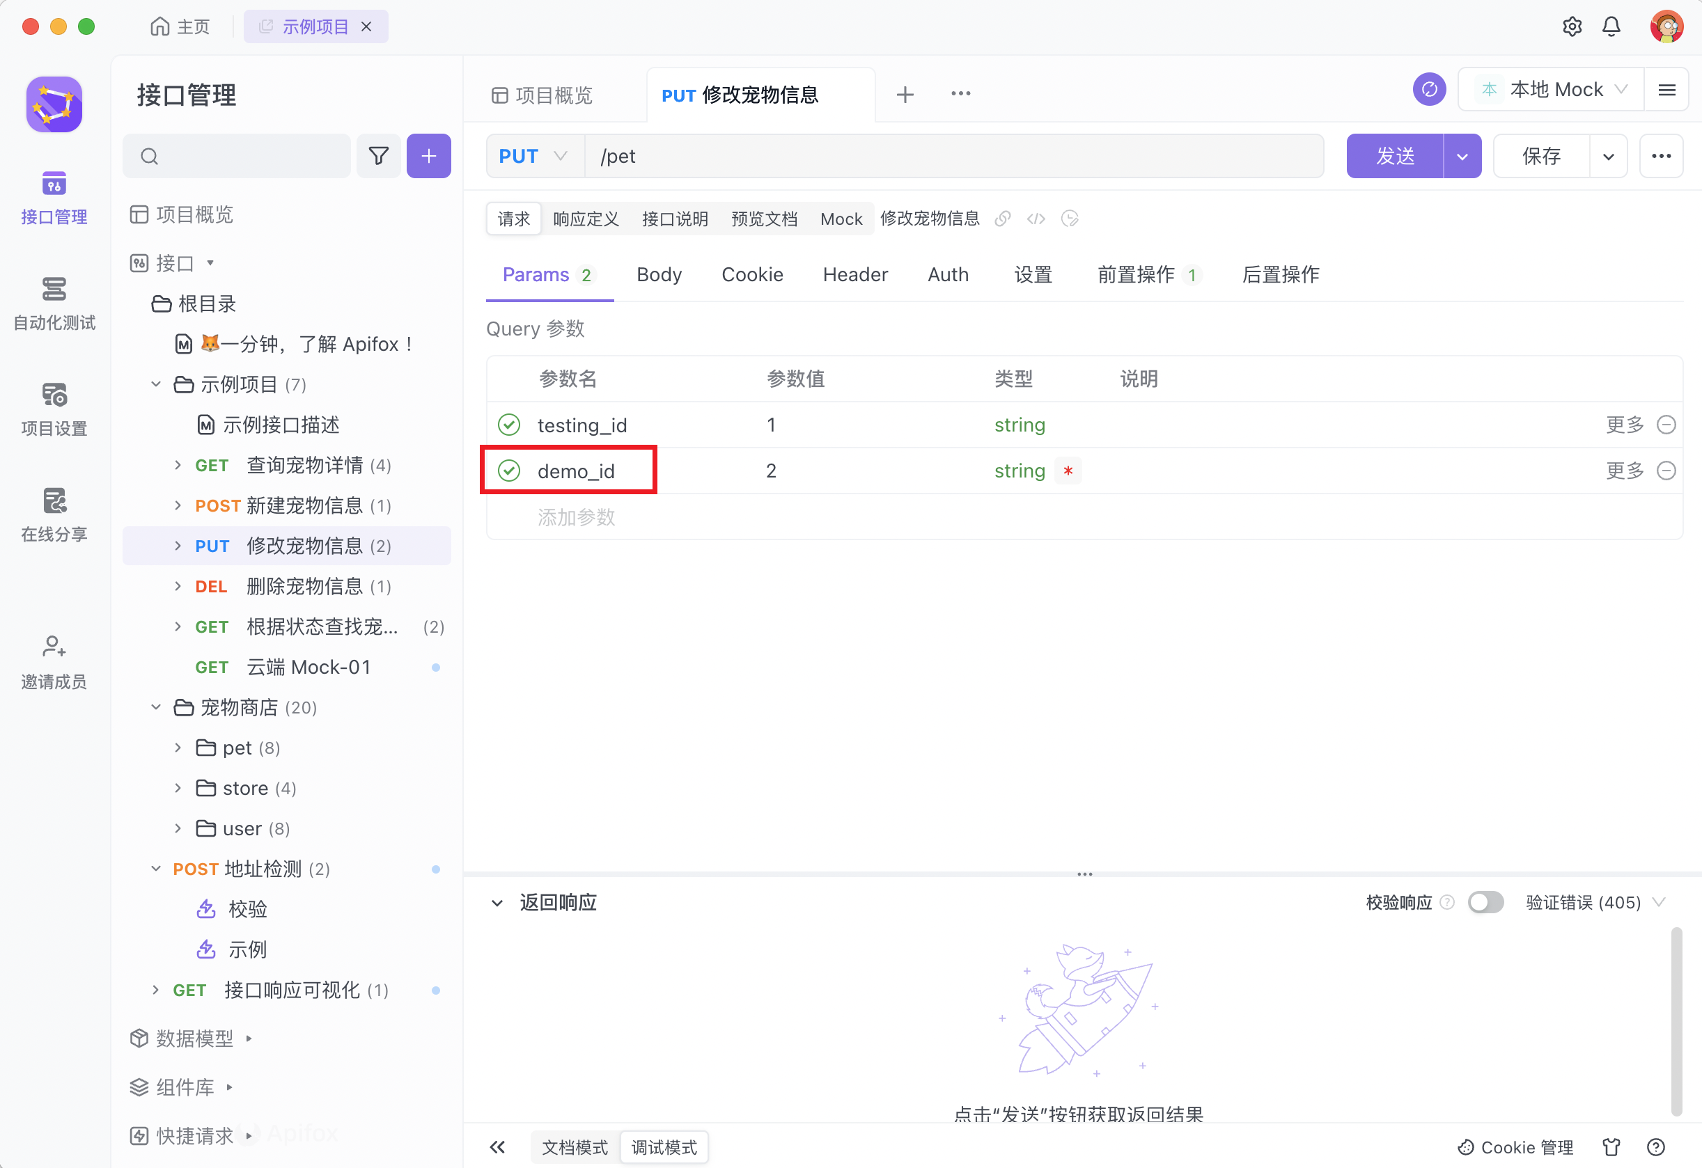Screen dimensions: 1702x1168
Task: Click the /pet URL input field
Action: click(x=952, y=156)
